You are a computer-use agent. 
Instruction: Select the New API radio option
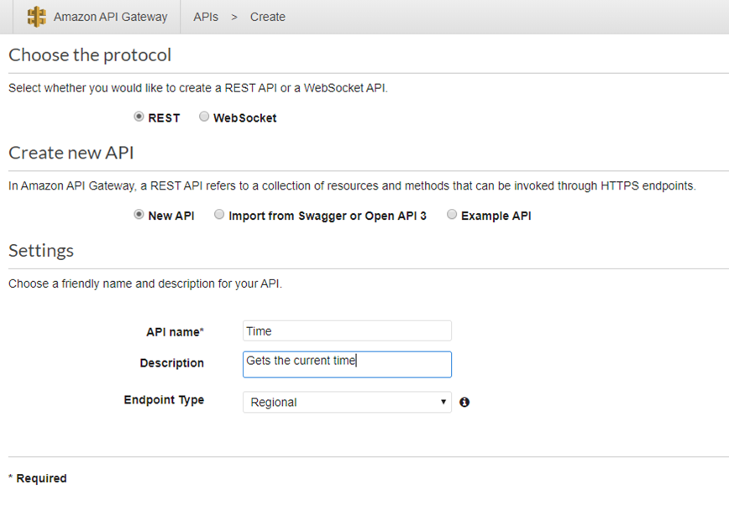tap(139, 214)
